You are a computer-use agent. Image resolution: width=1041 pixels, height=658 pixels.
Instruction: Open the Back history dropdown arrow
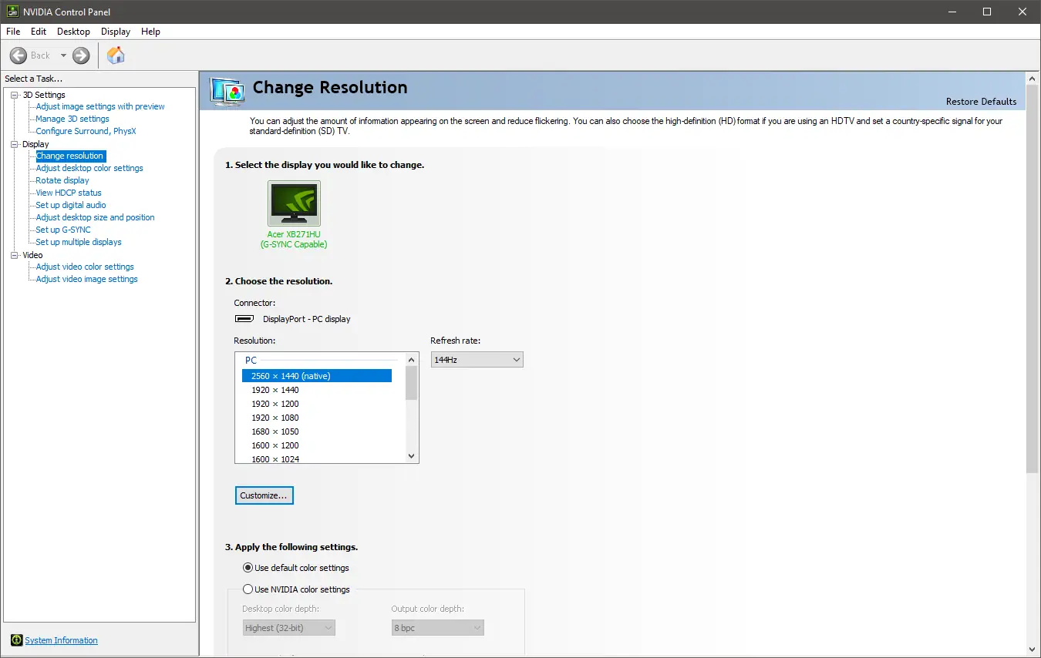[x=63, y=55]
